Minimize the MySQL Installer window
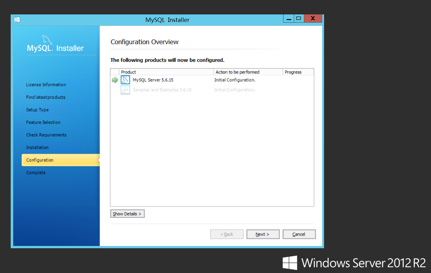431x273 pixels. tap(288, 19)
